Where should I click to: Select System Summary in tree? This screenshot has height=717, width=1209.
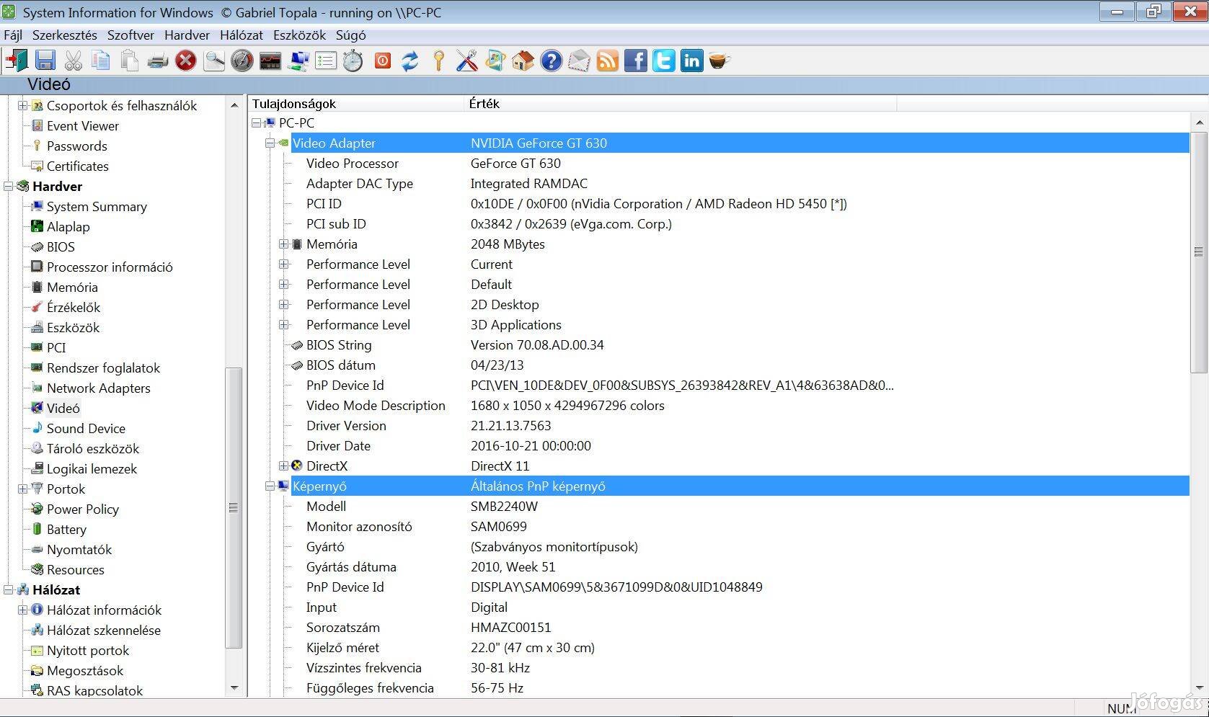(x=97, y=206)
